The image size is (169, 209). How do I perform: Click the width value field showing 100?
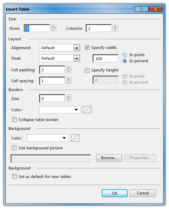click(105, 58)
